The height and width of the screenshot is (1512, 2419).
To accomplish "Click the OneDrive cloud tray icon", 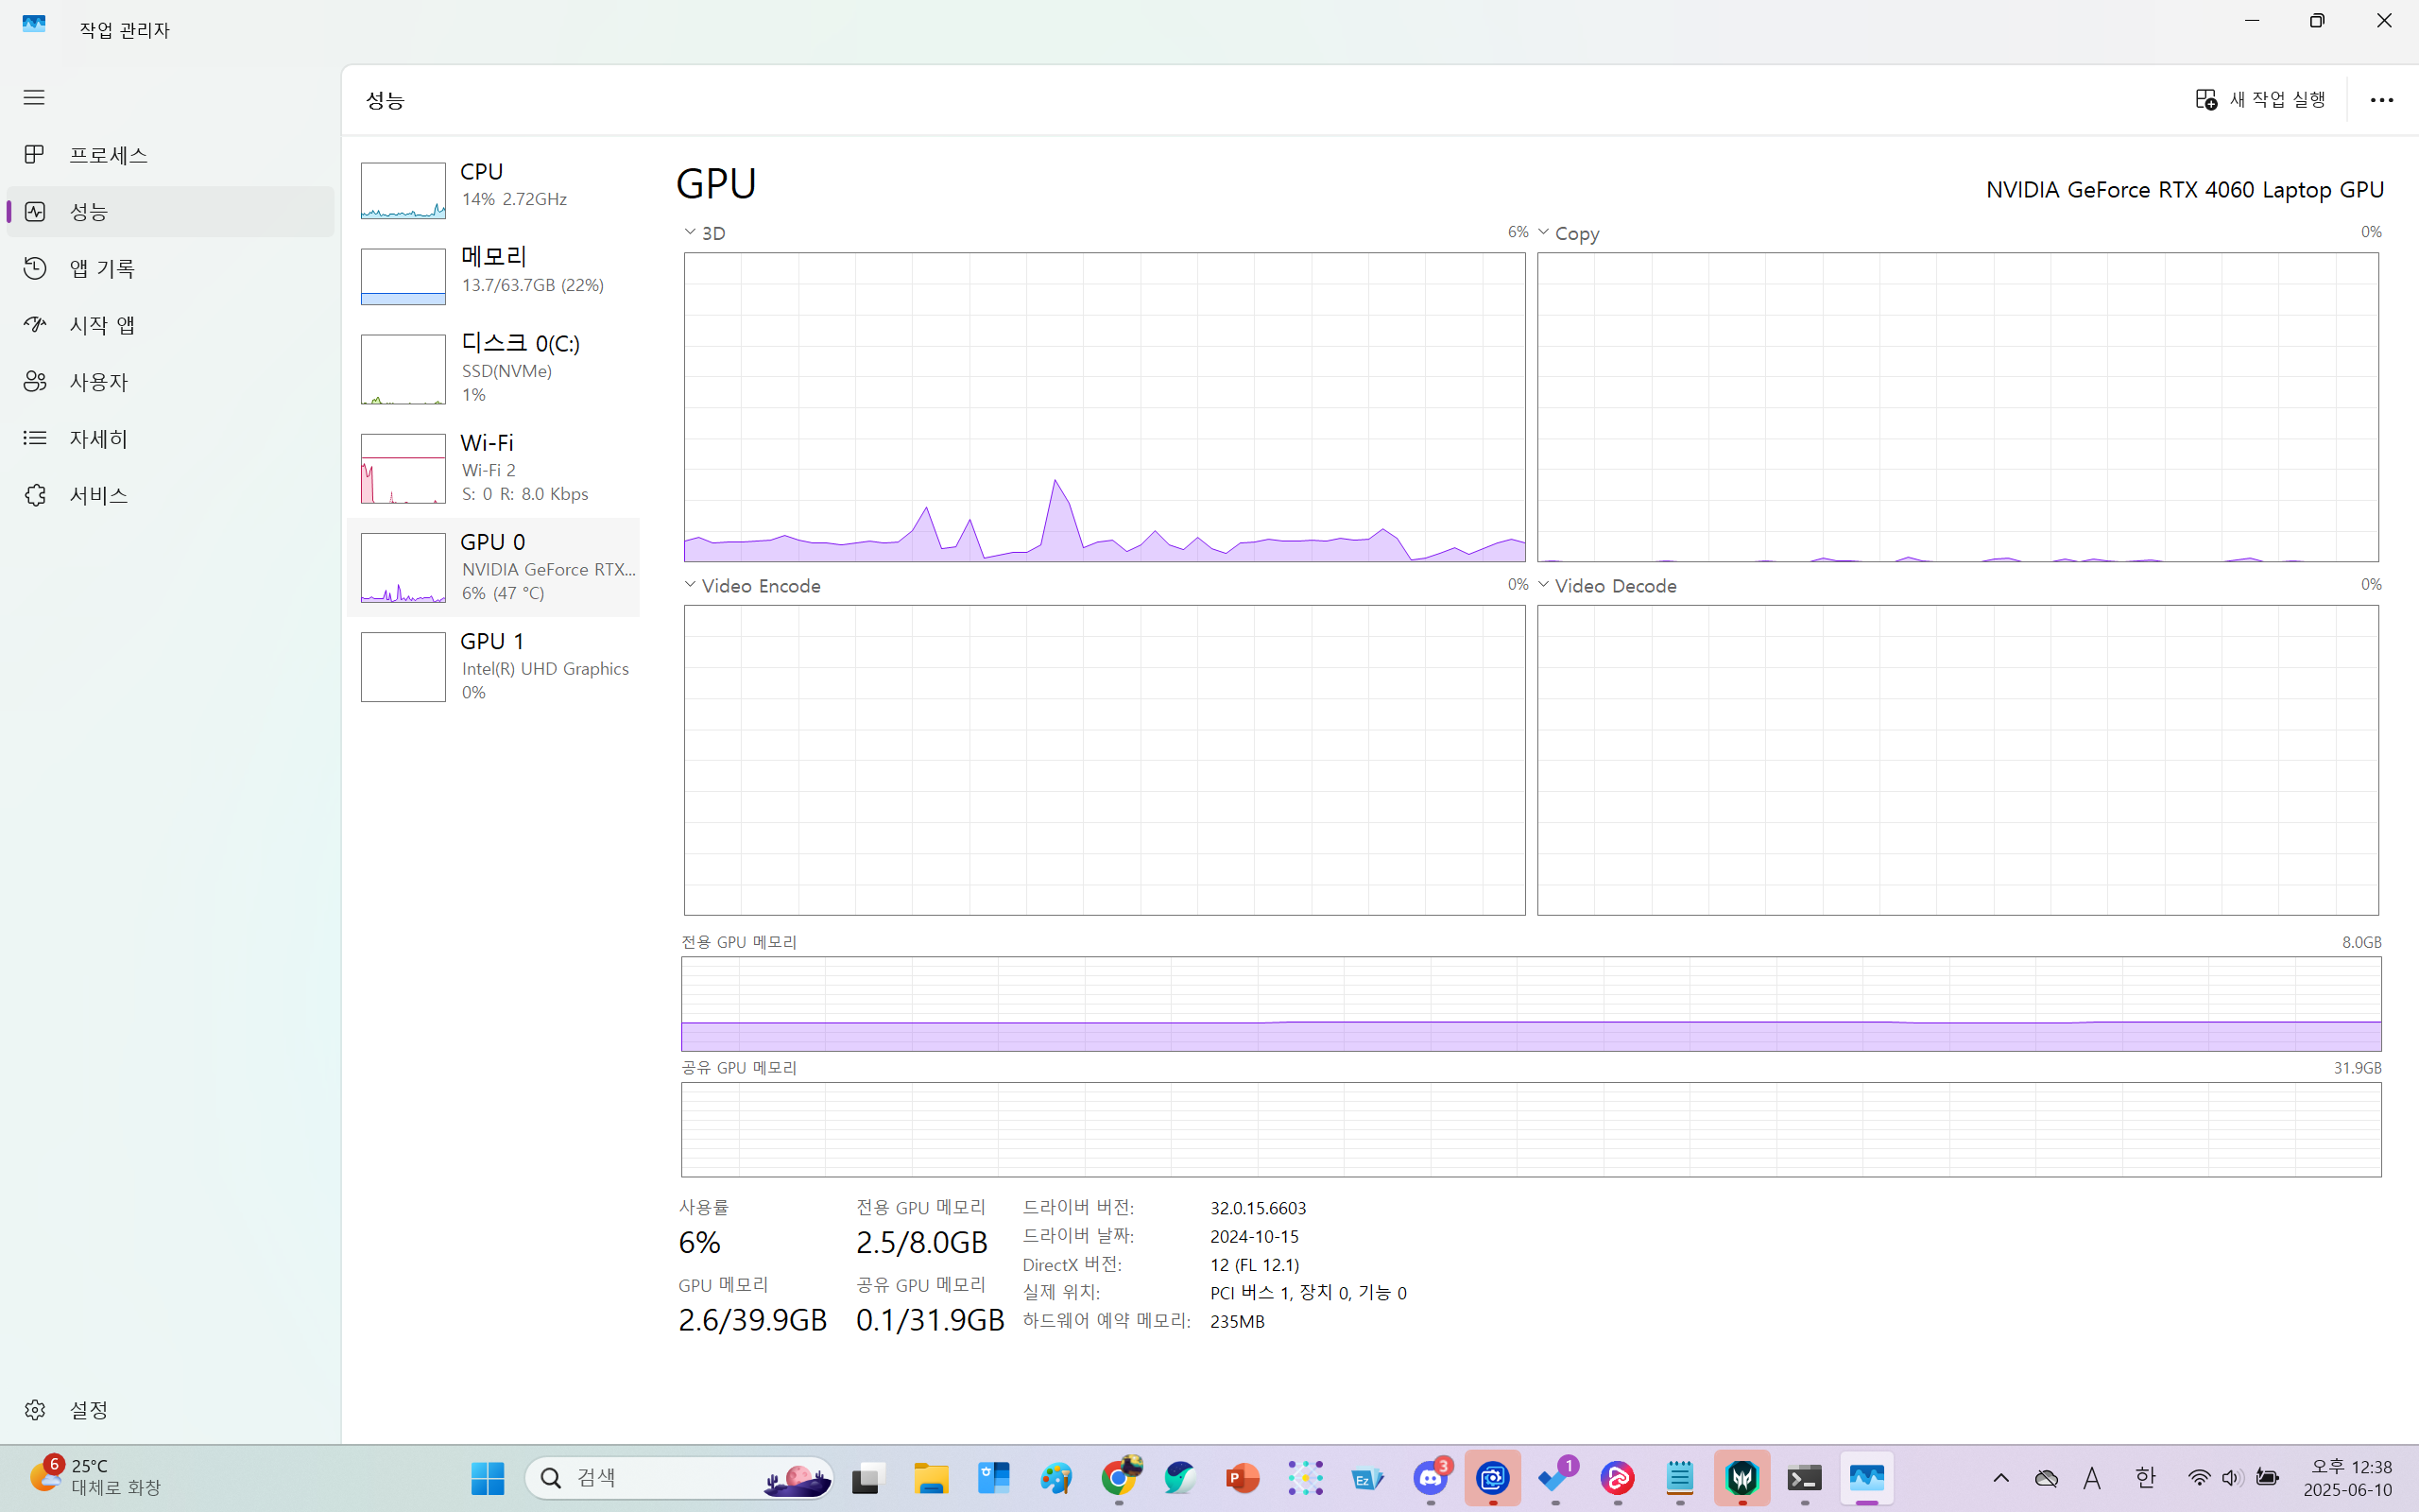I will [x=2046, y=1478].
